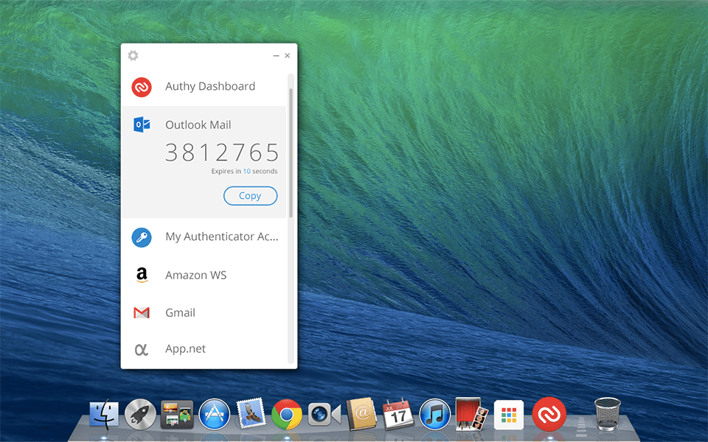Open Contacts address book in dock
The height and width of the screenshot is (442, 708).
(x=361, y=413)
